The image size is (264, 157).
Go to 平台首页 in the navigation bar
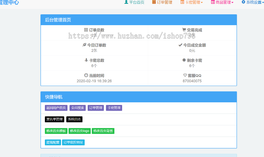click(137, 2)
